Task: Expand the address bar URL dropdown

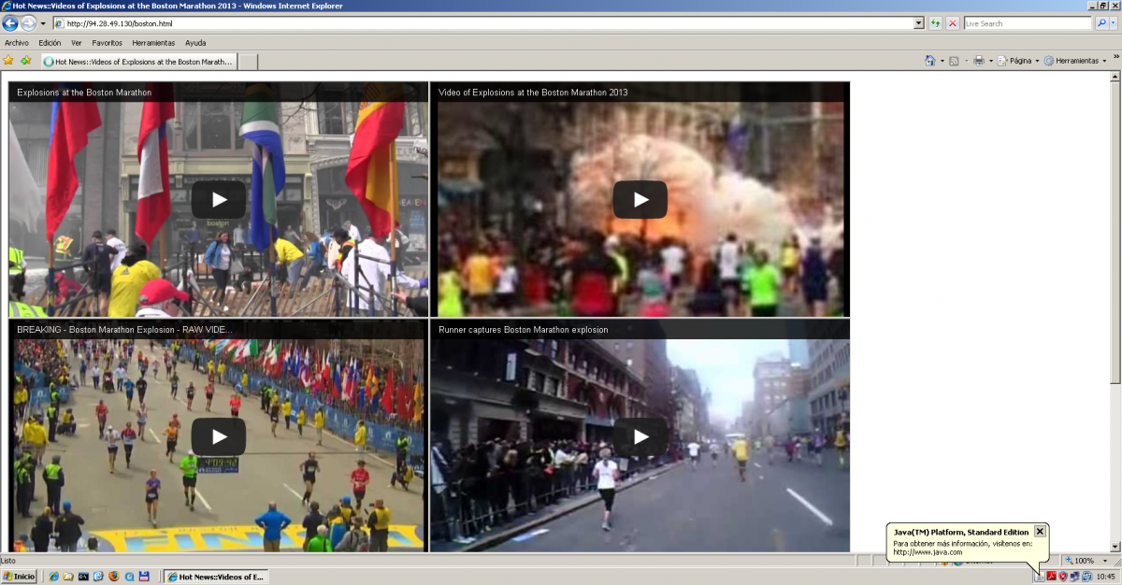Action: point(918,23)
